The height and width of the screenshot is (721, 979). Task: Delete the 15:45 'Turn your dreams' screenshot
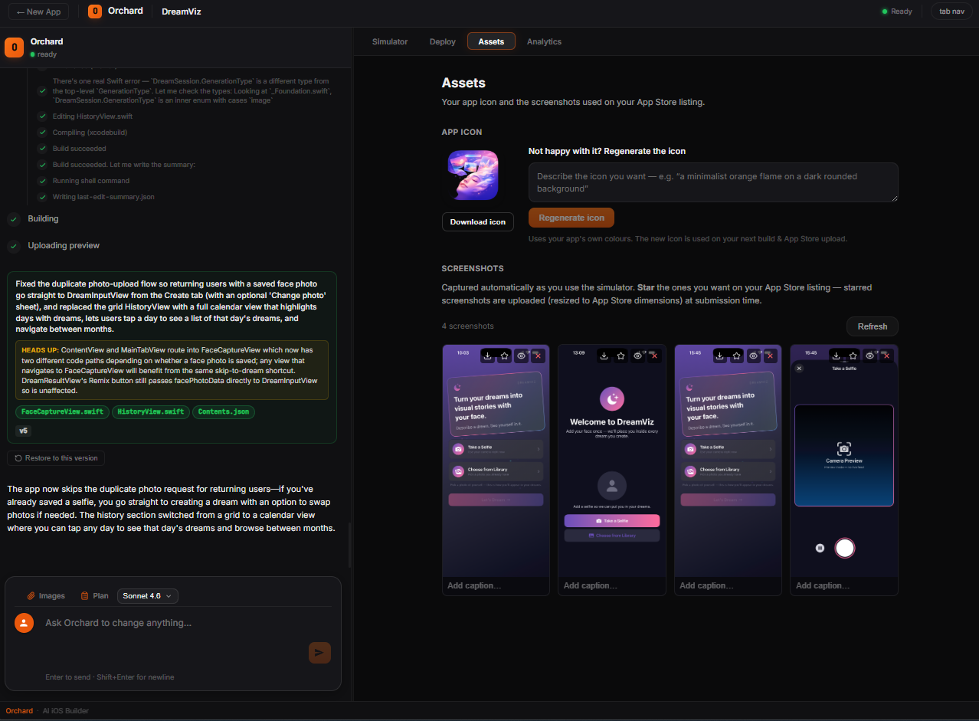pyautogui.click(x=770, y=356)
